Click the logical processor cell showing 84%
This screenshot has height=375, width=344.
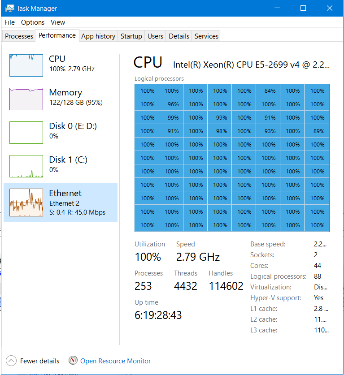[268, 91]
